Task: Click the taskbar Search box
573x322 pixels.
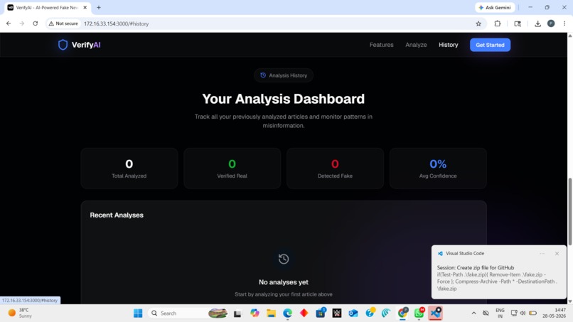Action: coord(188,313)
